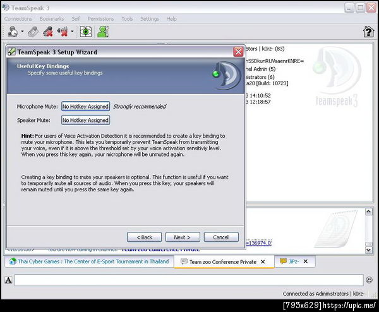The height and width of the screenshot is (312, 379).
Task: Toggle the Mute Microphone toolbar icon
Action: pos(48,32)
